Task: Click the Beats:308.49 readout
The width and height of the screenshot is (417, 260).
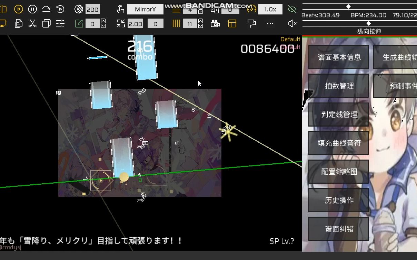Action: tap(321, 15)
